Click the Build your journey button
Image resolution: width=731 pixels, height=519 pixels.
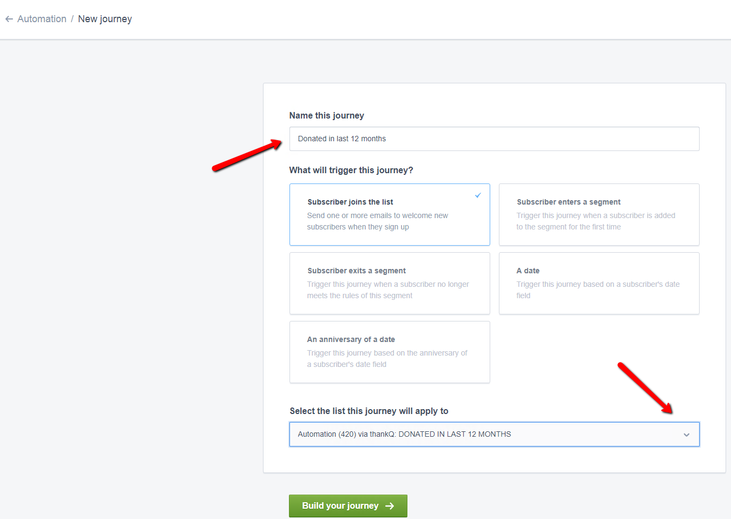coord(348,506)
